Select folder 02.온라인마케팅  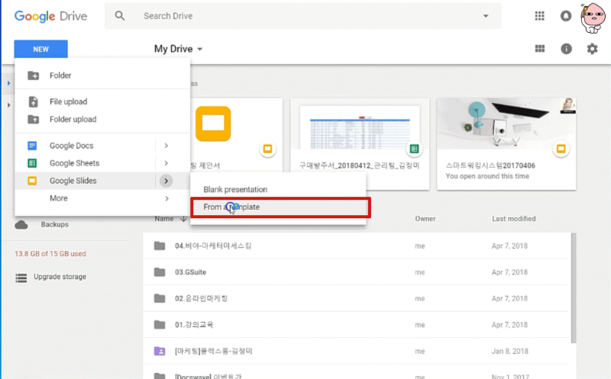(355, 298)
